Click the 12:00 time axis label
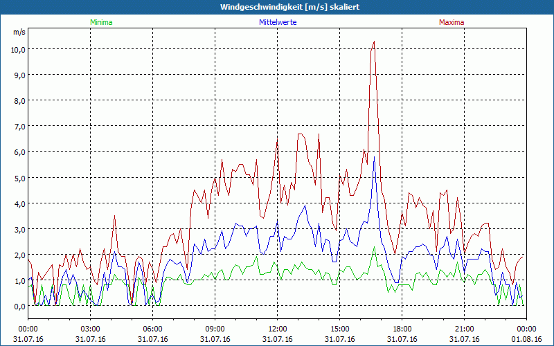 point(278,329)
